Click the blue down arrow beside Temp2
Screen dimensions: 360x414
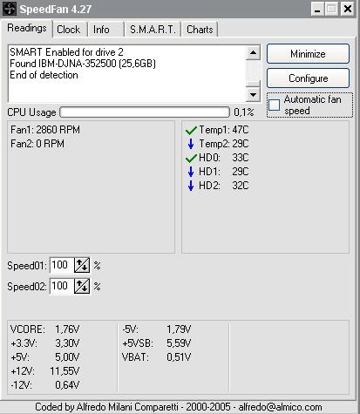pyautogui.click(x=191, y=144)
